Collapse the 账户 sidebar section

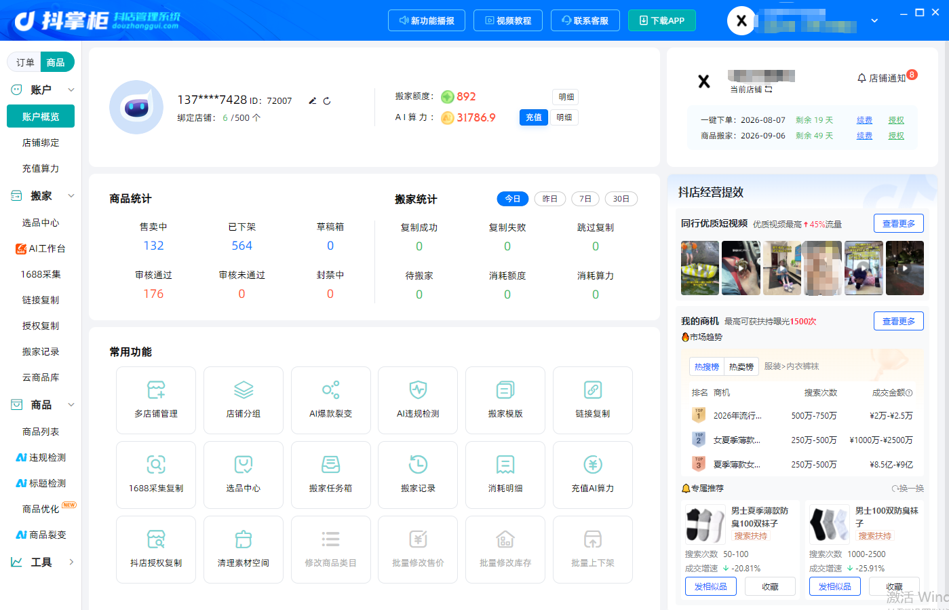click(71, 90)
